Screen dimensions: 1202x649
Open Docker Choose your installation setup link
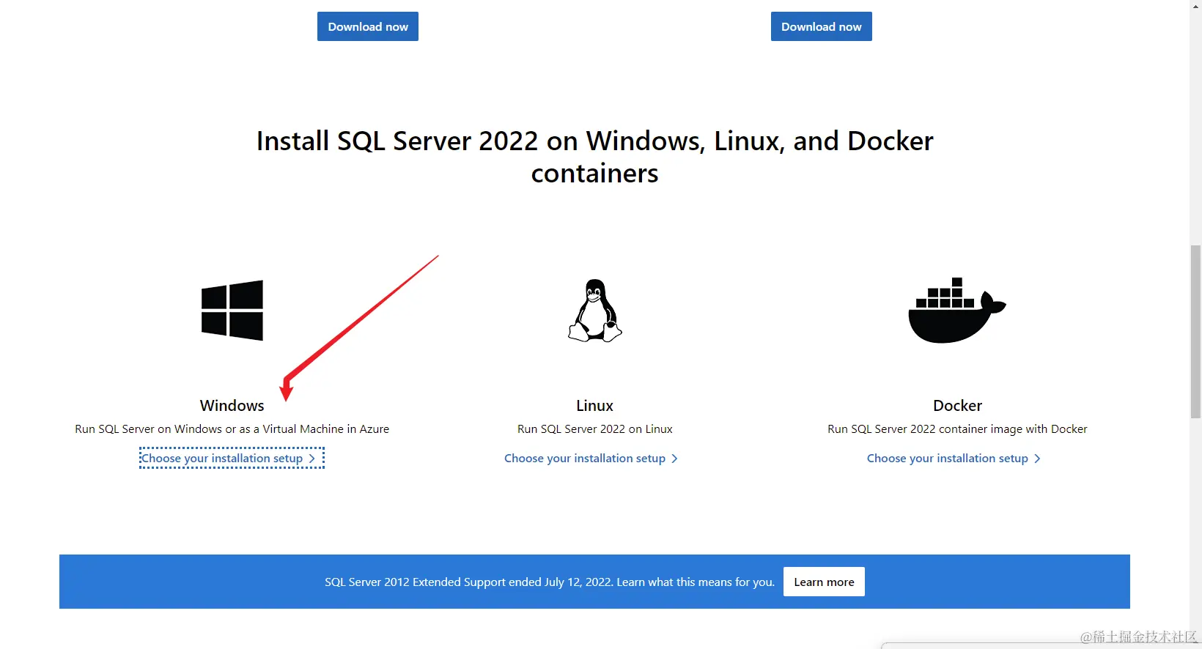954,459
